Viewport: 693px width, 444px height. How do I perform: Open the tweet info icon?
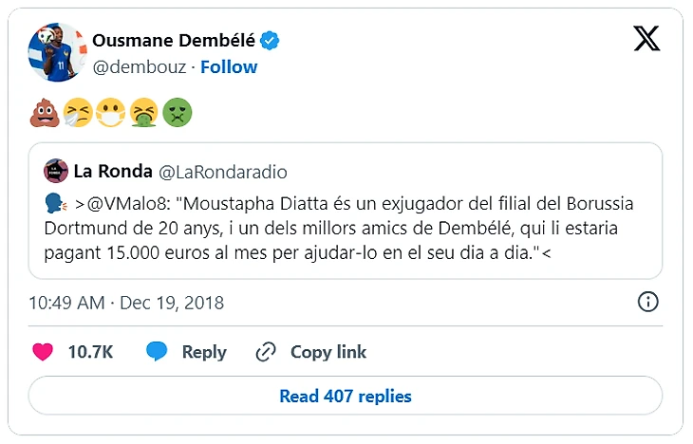[x=647, y=302]
